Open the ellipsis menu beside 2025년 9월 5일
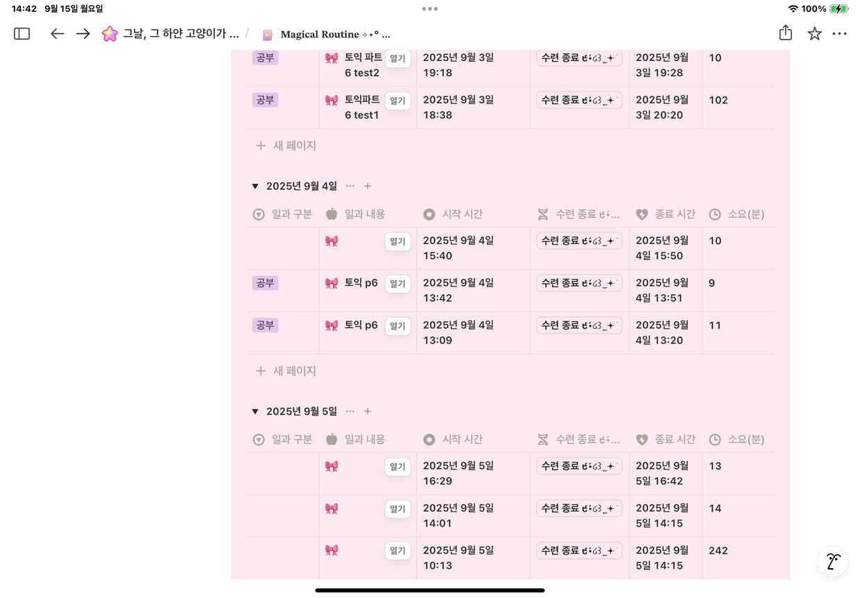 click(x=350, y=411)
